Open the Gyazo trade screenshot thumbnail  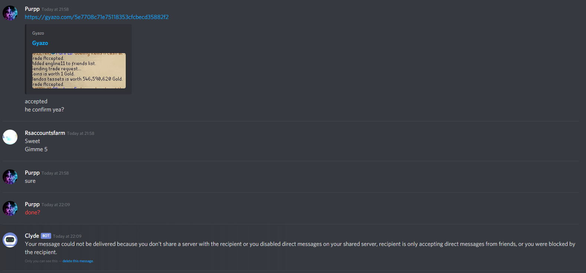(x=79, y=71)
